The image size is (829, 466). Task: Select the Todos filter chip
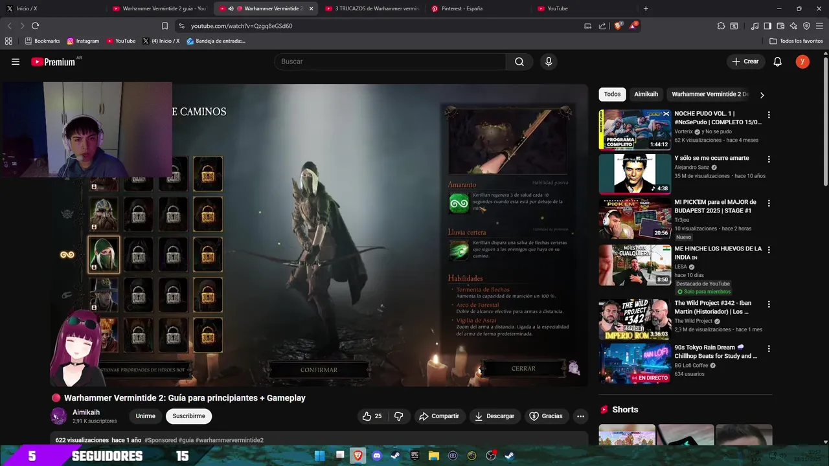click(612, 94)
